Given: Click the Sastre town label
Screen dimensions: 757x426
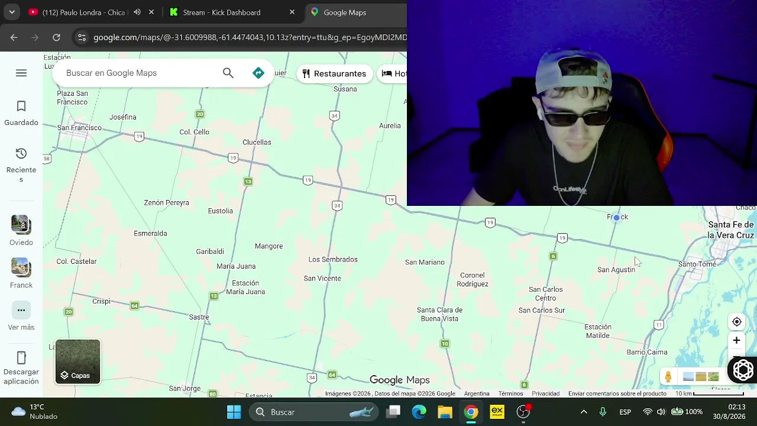Looking at the screenshot, I should pos(199,317).
